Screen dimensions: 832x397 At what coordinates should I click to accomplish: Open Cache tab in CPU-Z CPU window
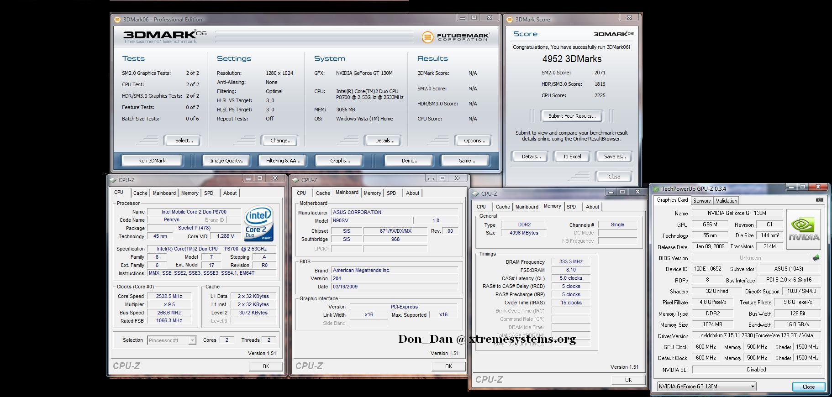click(x=140, y=193)
